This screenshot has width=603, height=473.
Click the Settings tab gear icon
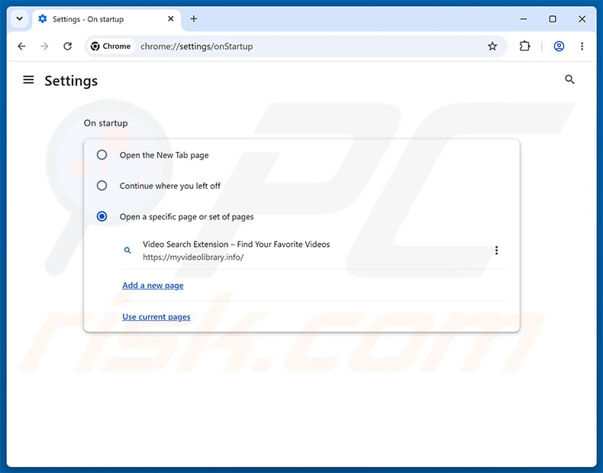pyautogui.click(x=43, y=19)
